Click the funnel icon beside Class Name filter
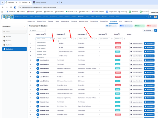 coord(75,38)
